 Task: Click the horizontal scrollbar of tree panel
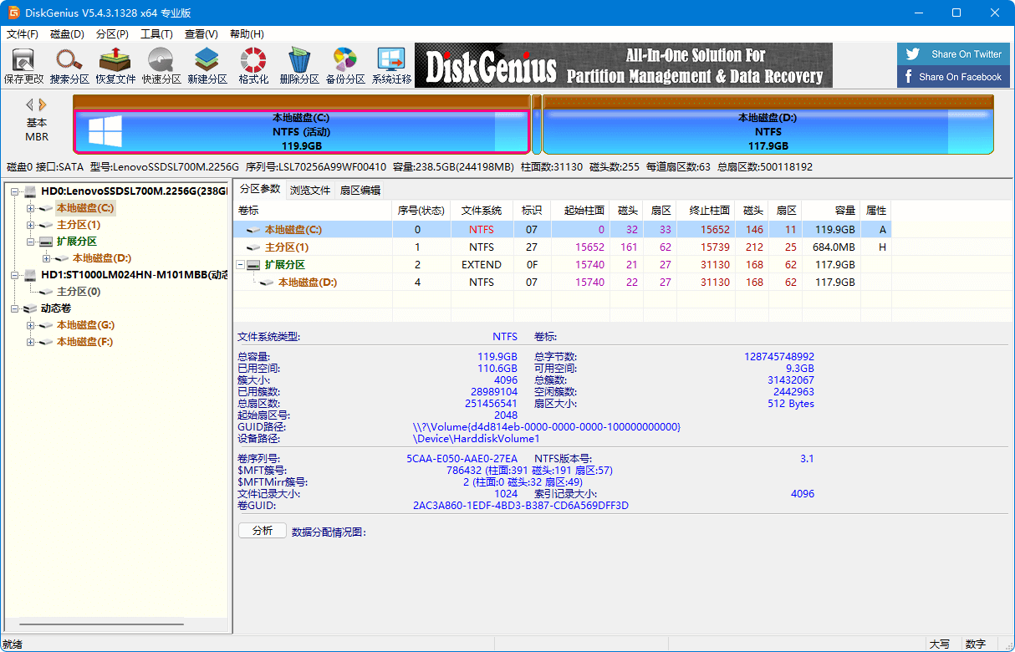pos(100,624)
